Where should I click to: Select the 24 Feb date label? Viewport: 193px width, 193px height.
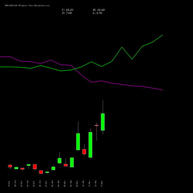click(28, 184)
